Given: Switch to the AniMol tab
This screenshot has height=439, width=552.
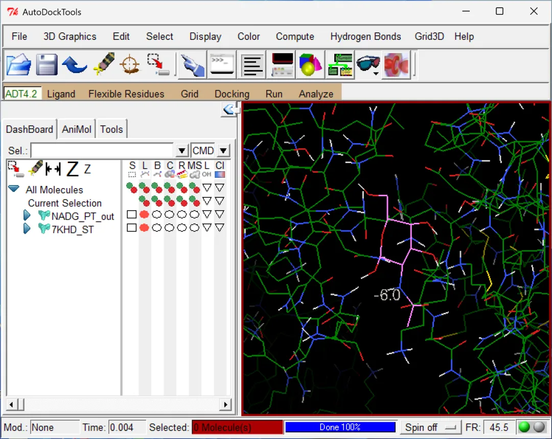Looking at the screenshot, I should point(76,129).
